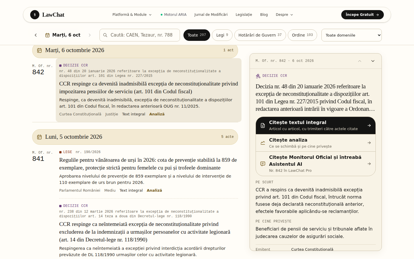
Task: Select the Toate 207 filter
Action: coord(197,35)
